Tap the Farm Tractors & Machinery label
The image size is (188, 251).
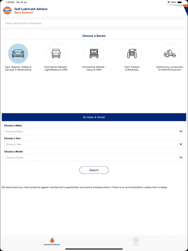coord(132,68)
